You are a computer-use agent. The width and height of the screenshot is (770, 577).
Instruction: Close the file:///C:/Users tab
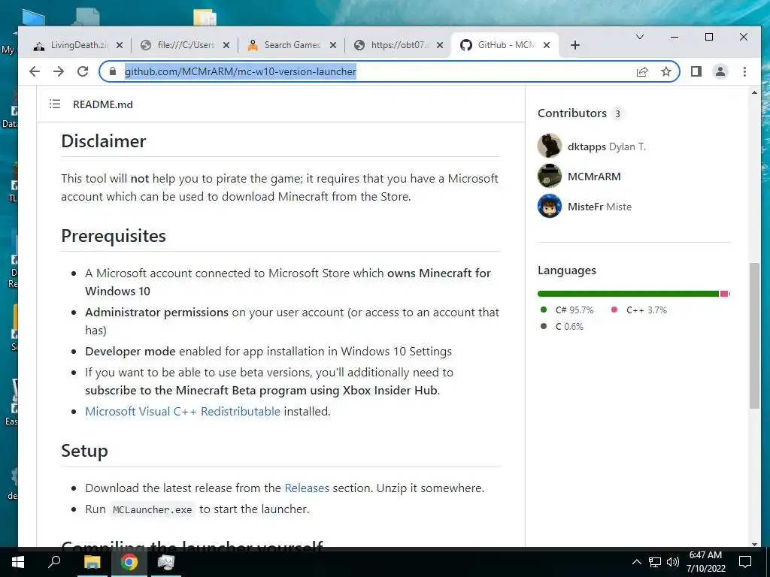click(226, 45)
